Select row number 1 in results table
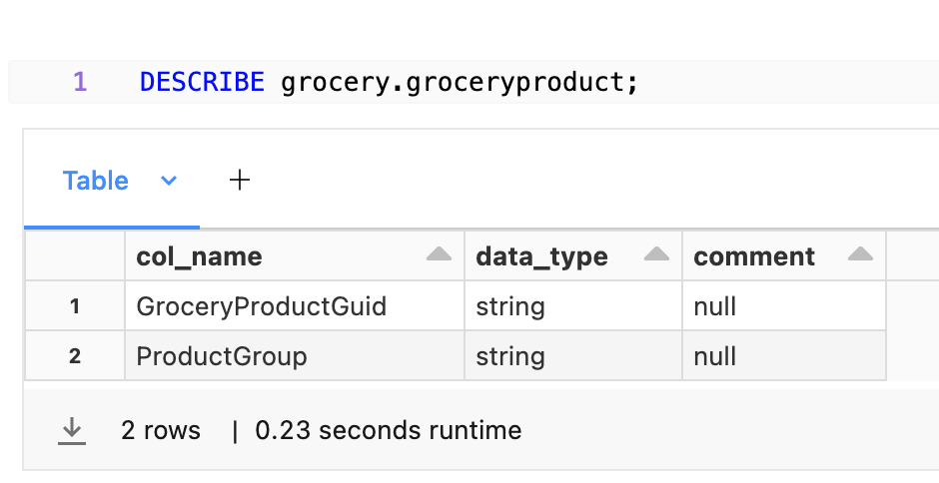This screenshot has width=939, height=483. 75,305
